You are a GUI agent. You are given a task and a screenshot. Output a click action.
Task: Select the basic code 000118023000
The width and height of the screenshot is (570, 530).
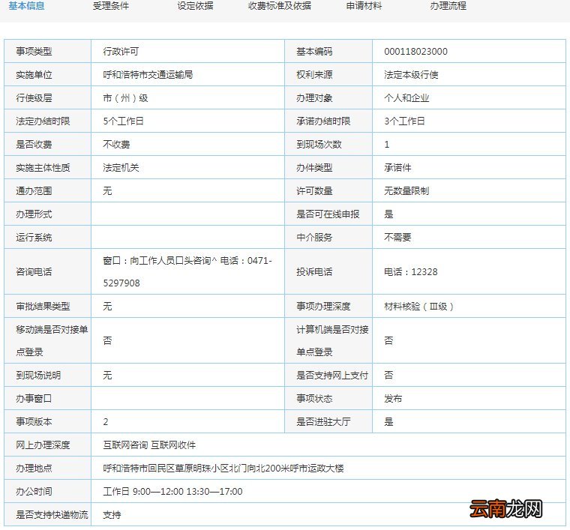[x=415, y=52]
